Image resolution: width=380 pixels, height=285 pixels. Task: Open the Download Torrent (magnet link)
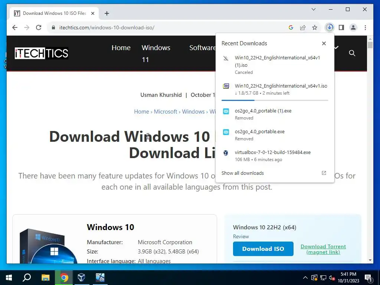323,249
